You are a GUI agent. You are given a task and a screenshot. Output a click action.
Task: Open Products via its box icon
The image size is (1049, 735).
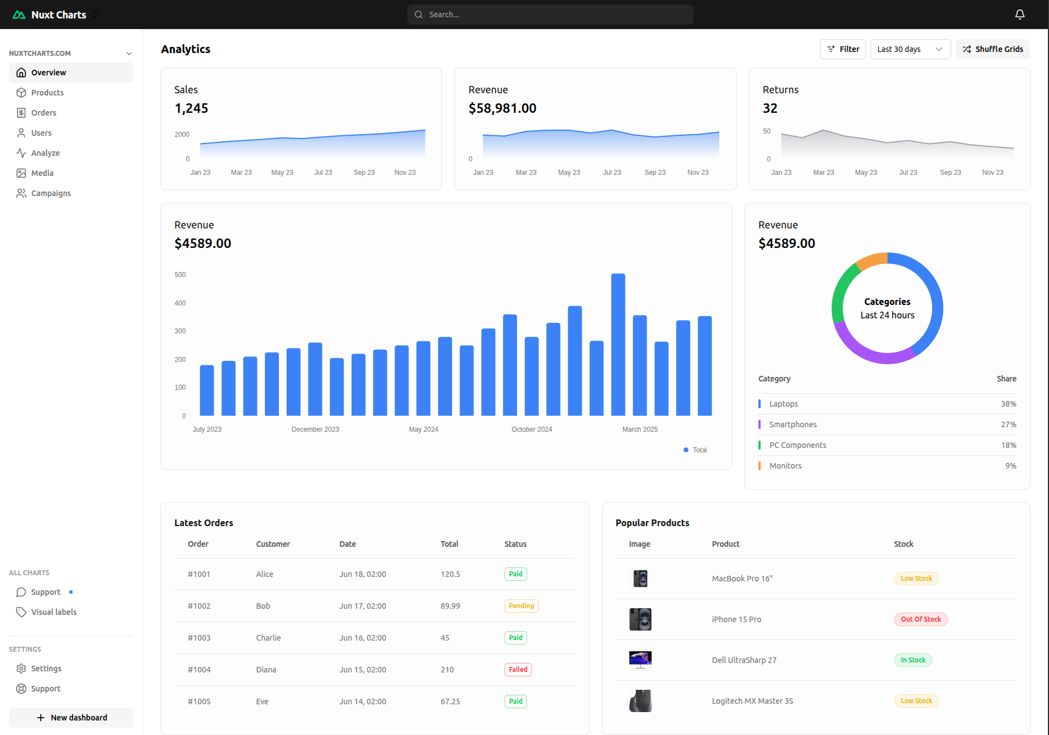[21, 93]
